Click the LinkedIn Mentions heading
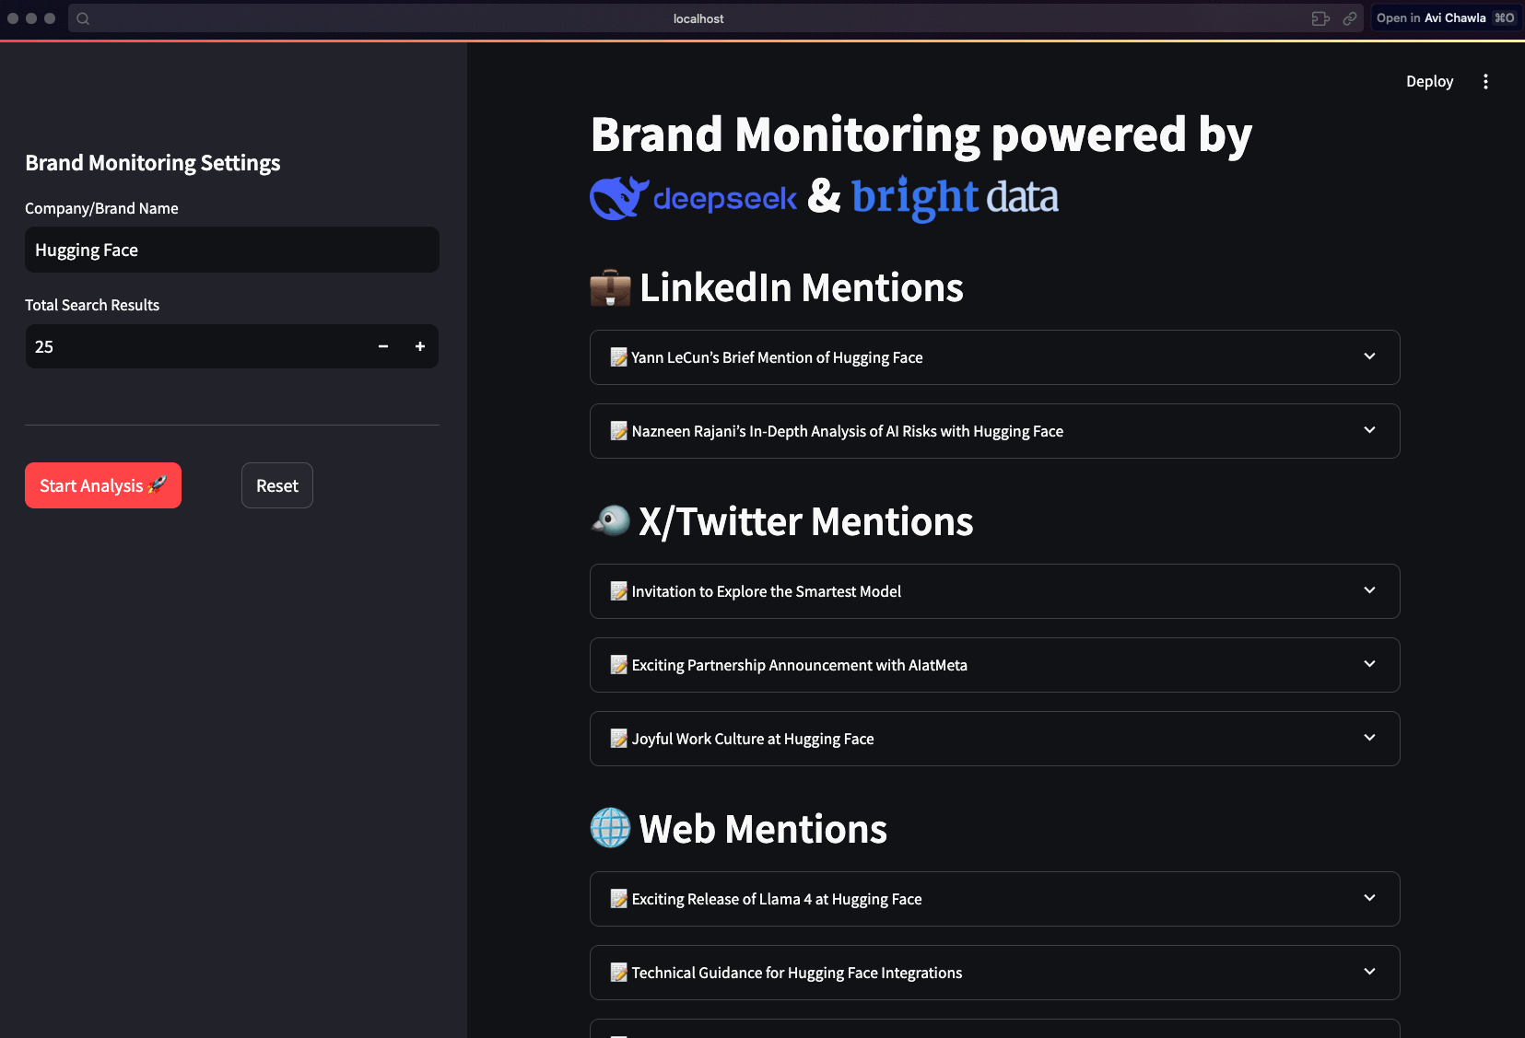This screenshot has width=1525, height=1038. point(802,287)
